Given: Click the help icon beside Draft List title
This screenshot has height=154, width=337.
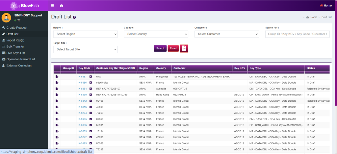Looking at the screenshot, I should (74, 17).
